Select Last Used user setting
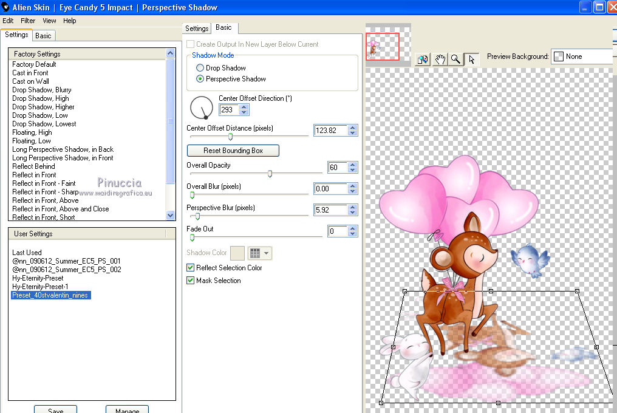 27,253
